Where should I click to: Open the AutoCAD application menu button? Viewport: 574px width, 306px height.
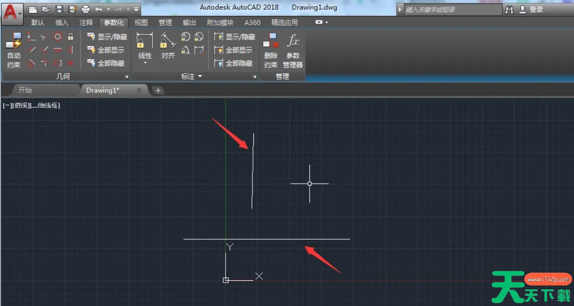[12, 12]
